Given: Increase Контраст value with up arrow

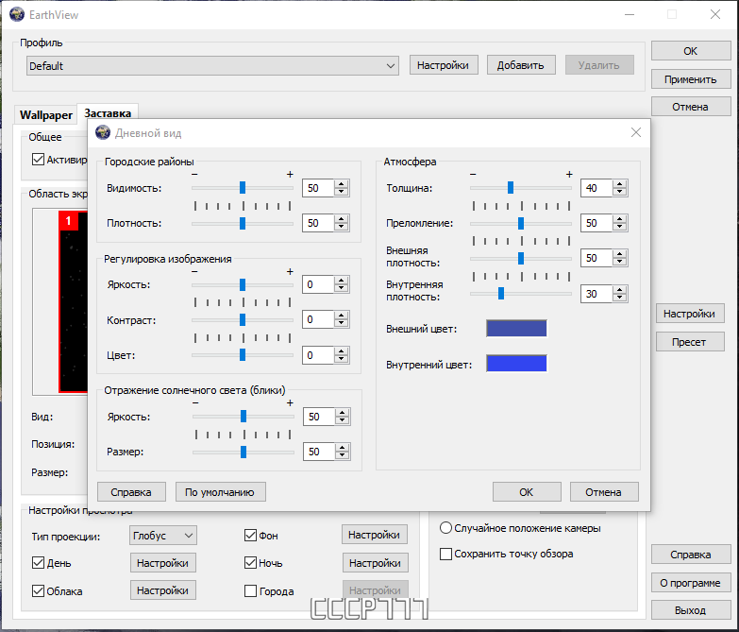Looking at the screenshot, I should 342,316.
